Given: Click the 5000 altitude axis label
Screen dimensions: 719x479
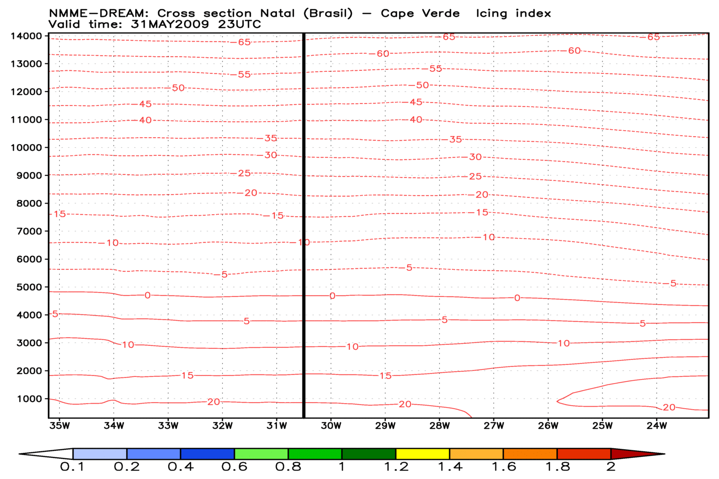Looking at the screenshot, I should click(29, 287).
